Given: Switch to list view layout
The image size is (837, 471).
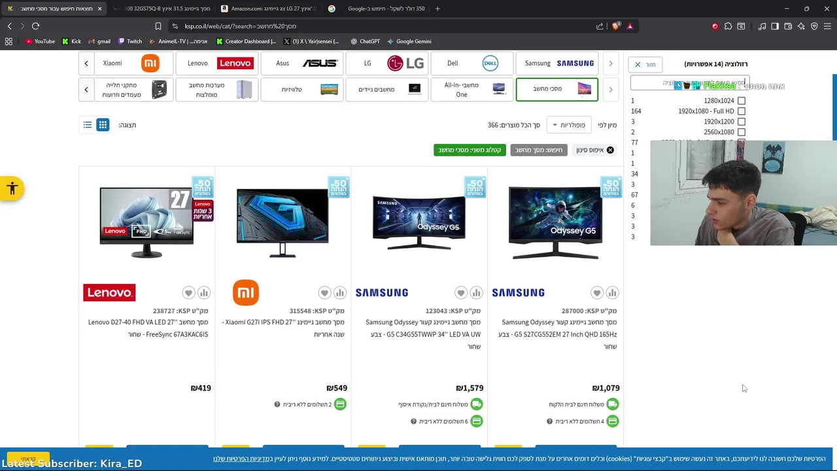Looking at the screenshot, I should point(88,125).
